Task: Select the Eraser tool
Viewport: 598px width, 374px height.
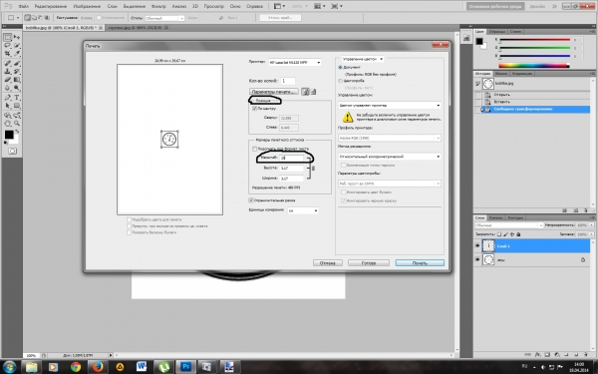Action: [8, 80]
